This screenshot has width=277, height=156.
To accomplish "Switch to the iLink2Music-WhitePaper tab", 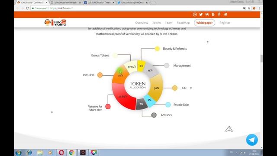I will [x=65, y=3].
